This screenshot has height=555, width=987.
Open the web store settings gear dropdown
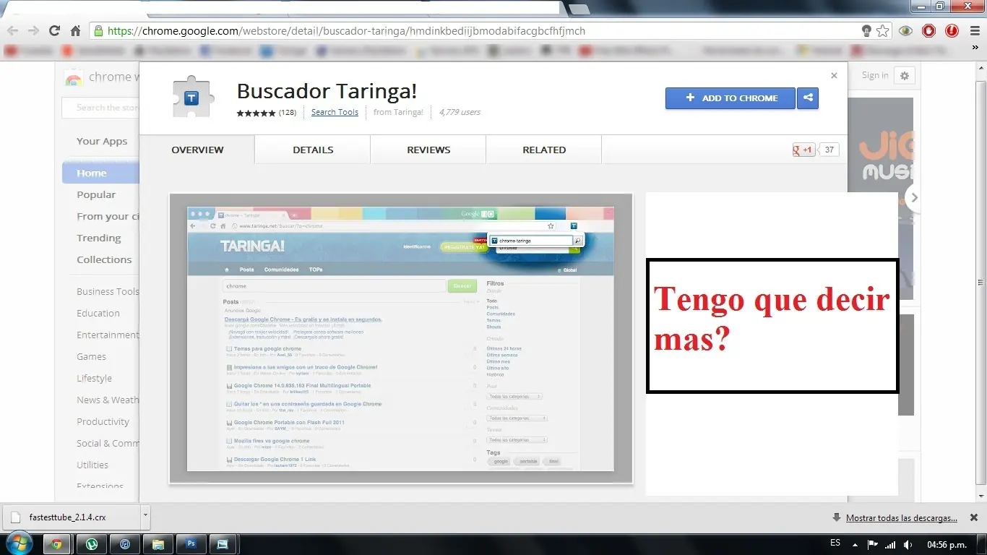coord(905,76)
